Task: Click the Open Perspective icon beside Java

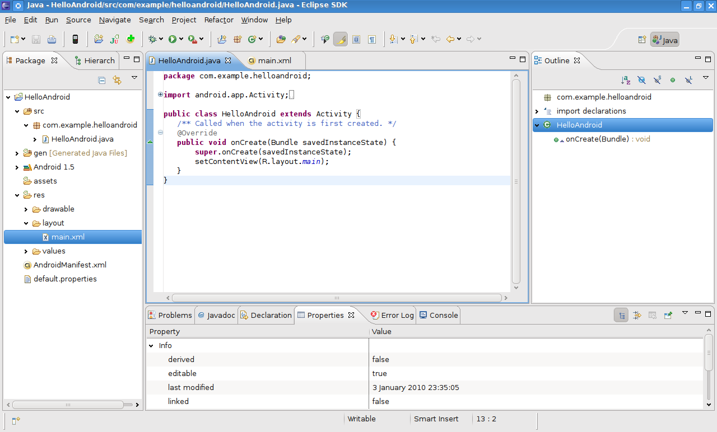Action: 642,40
